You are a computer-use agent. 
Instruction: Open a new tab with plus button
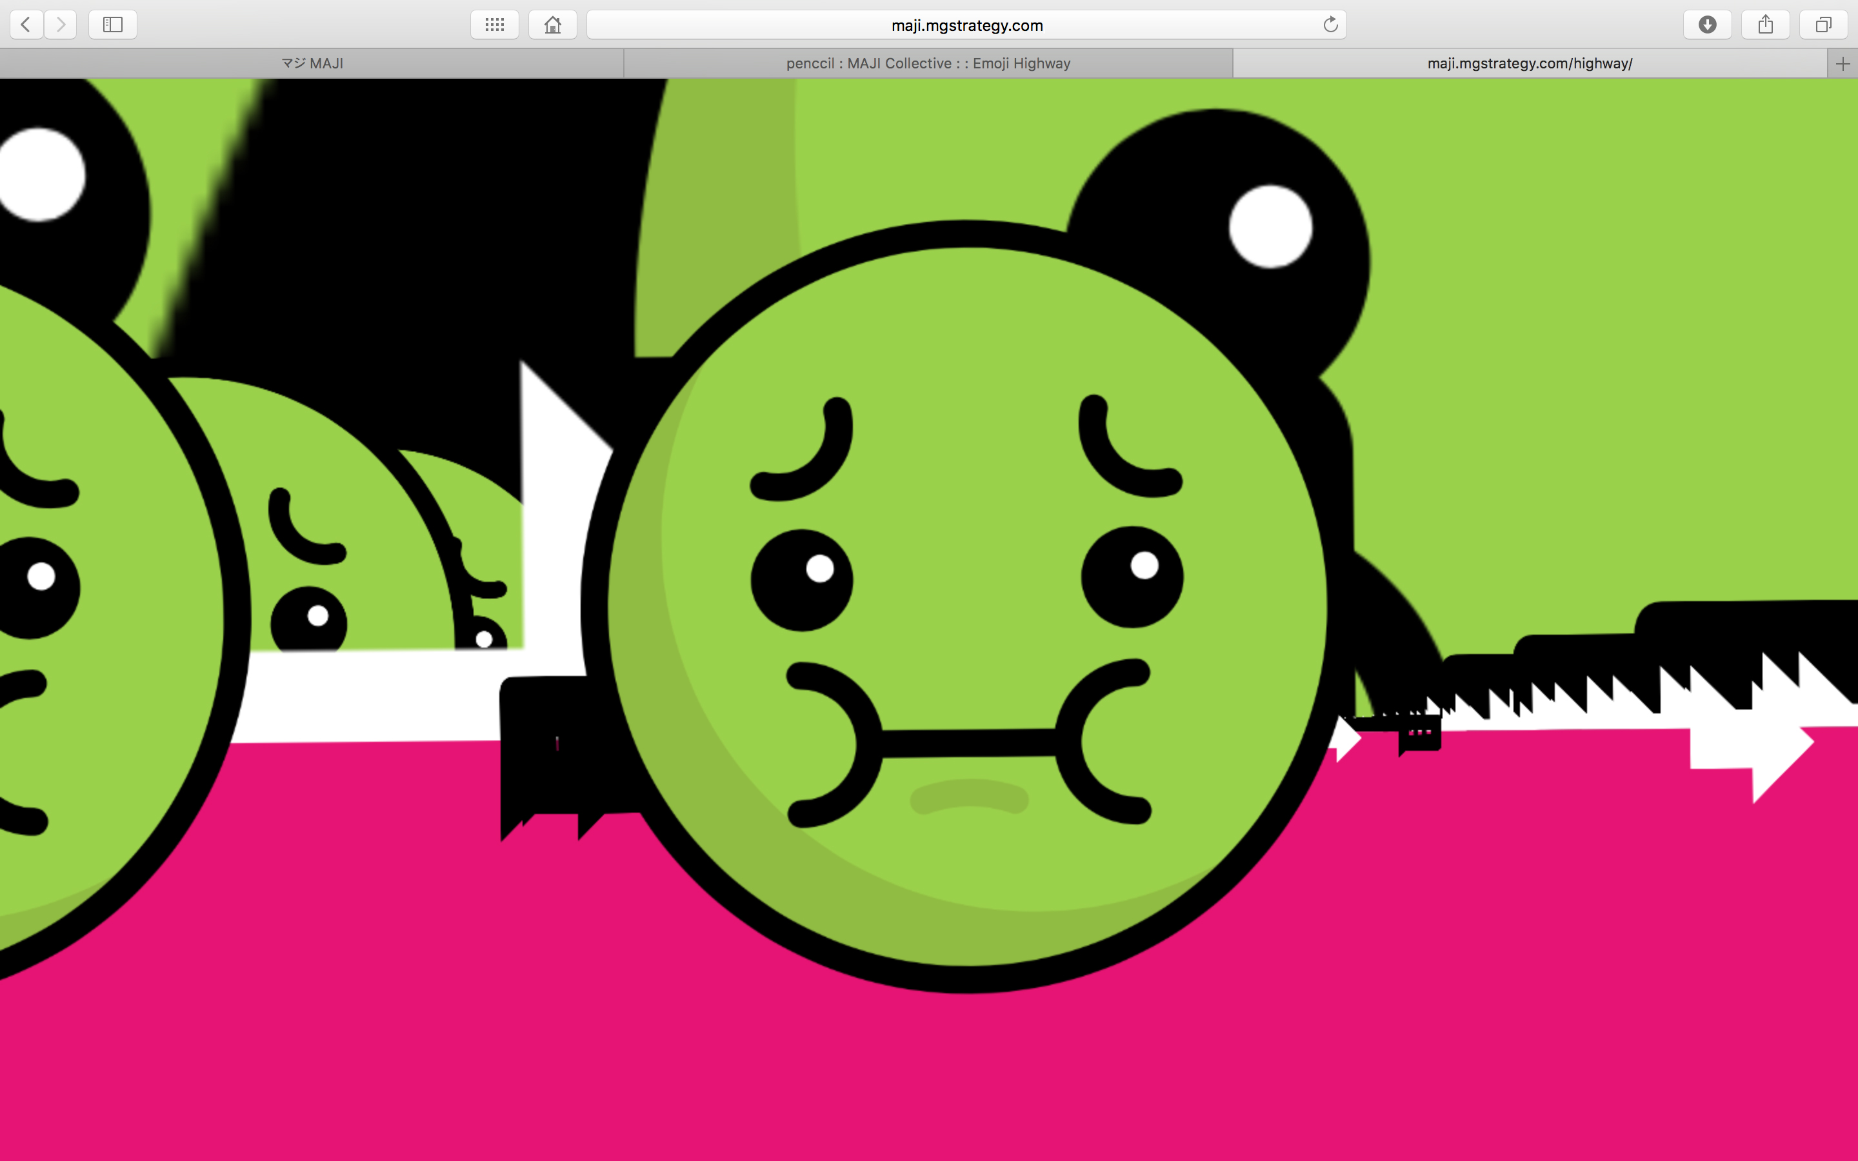click(x=1843, y=64)
